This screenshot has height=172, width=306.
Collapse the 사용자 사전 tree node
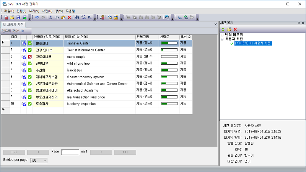click(222, 39)
